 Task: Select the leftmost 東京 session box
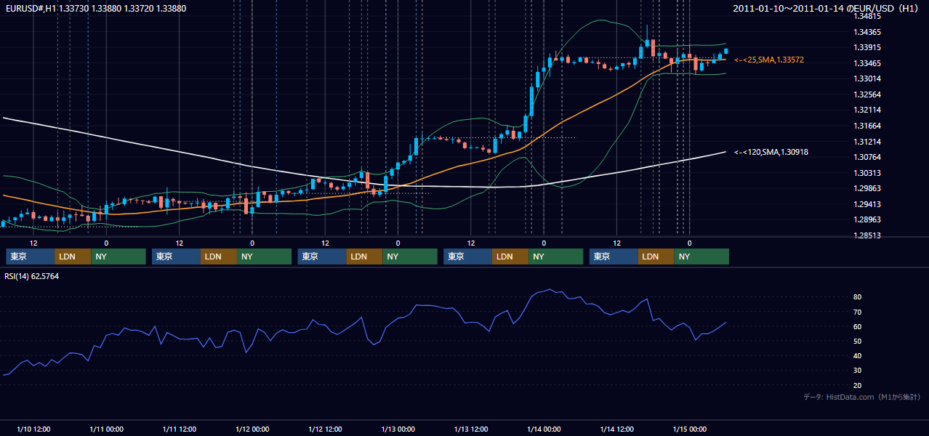[x=31, y=257]
